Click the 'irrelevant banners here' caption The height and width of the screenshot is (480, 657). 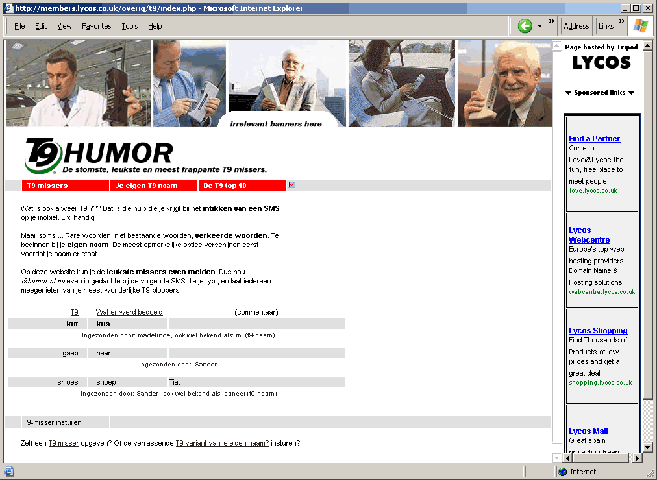tap(276, 124)
